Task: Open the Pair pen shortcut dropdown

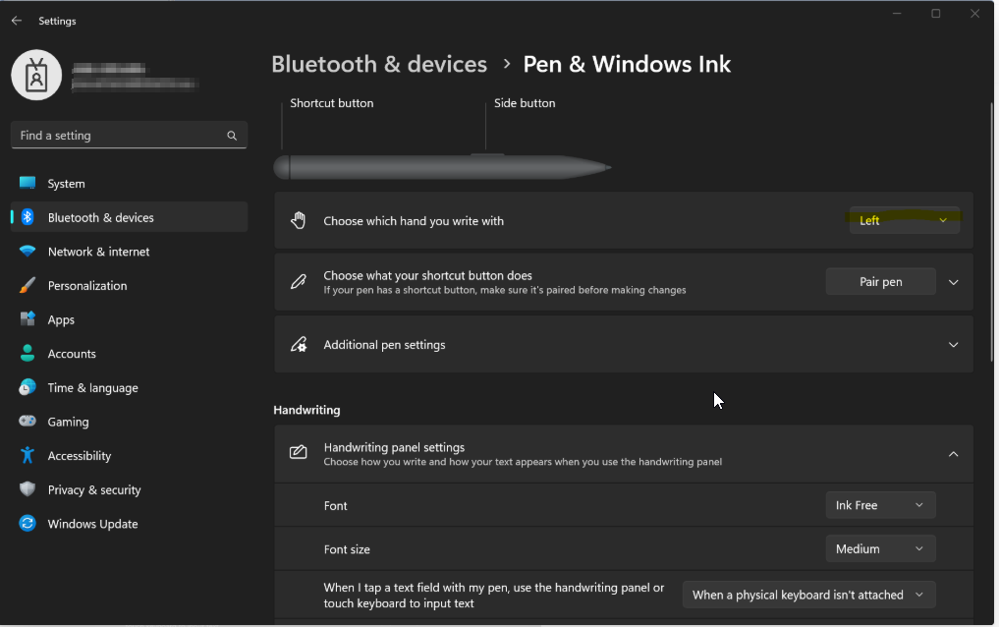Action: [880, 282]
